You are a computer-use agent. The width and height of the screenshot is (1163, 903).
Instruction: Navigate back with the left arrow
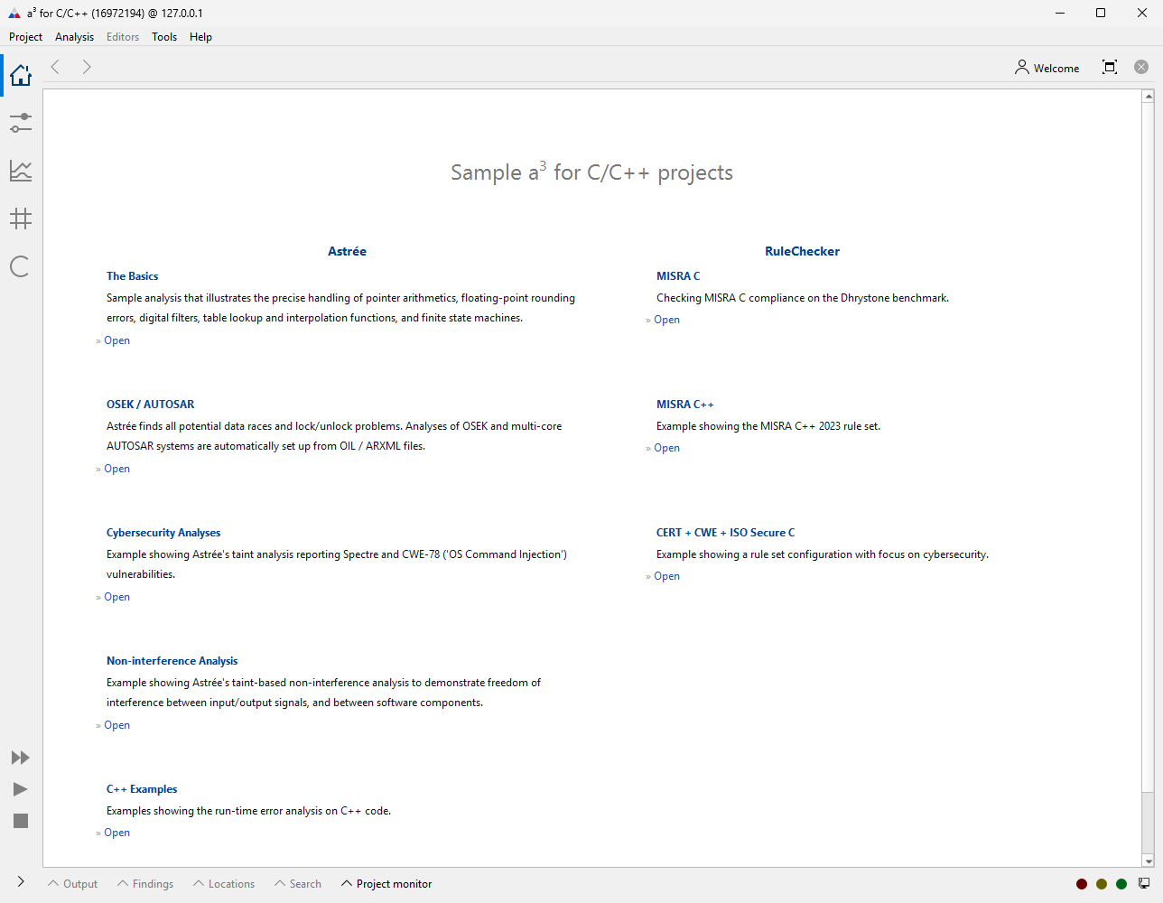click(x=56, y=67)
